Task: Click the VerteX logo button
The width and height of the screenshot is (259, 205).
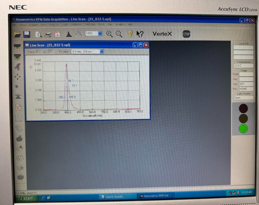Action: 162,34
